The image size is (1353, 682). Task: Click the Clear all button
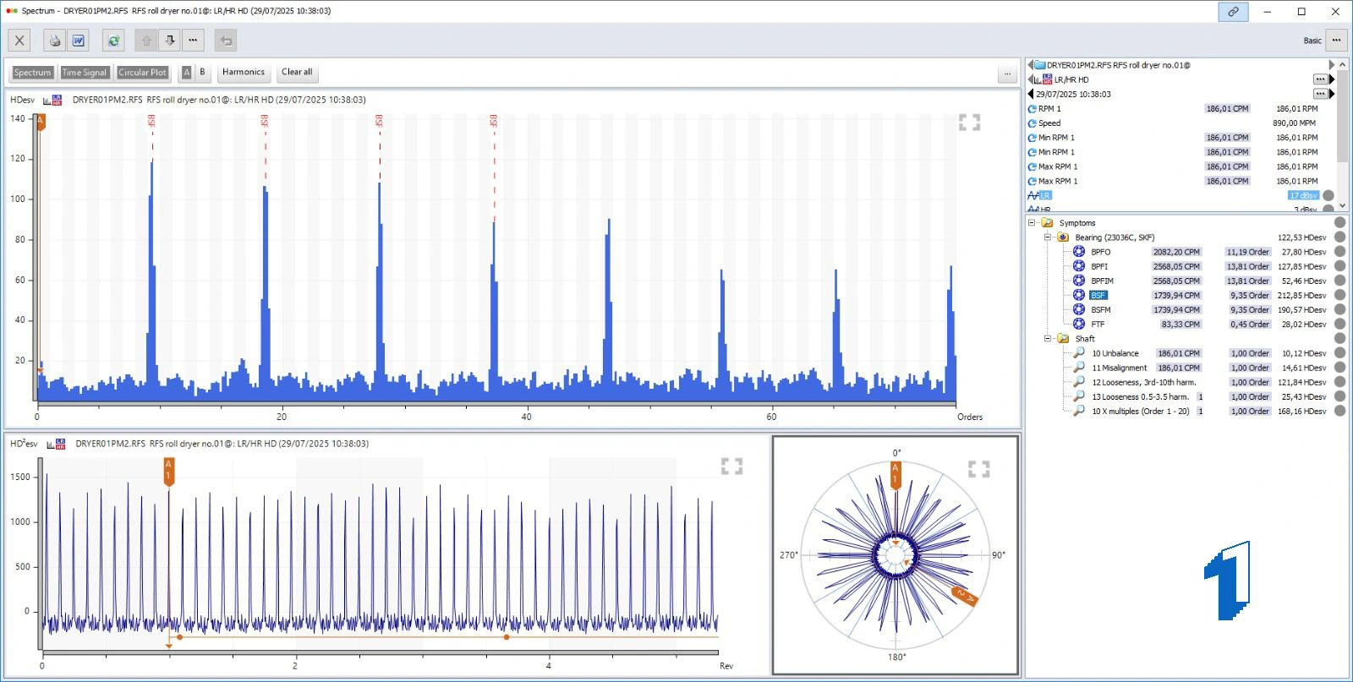297,73
